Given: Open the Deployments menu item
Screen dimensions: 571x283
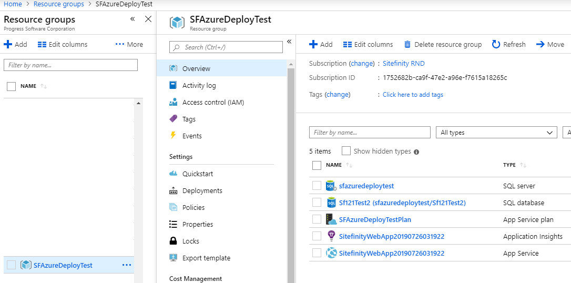Looking at the screenshot, I should coord(202,190).
